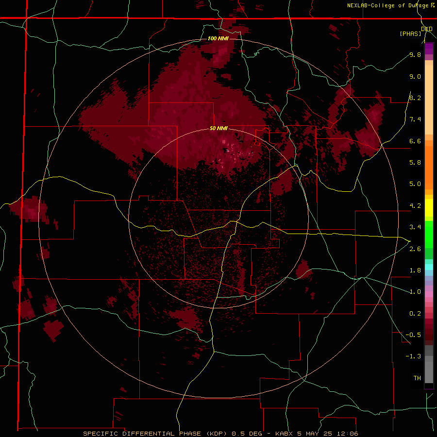Click the 5 MAY 25 12:06 timestamp
437x437 pixels.
coord(327,434)
